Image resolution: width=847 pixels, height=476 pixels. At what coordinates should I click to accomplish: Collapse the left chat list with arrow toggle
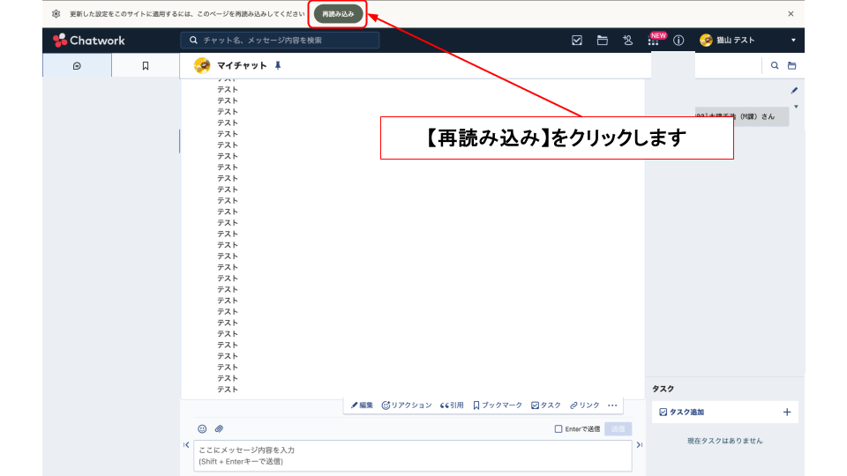(x=186, y=445)
